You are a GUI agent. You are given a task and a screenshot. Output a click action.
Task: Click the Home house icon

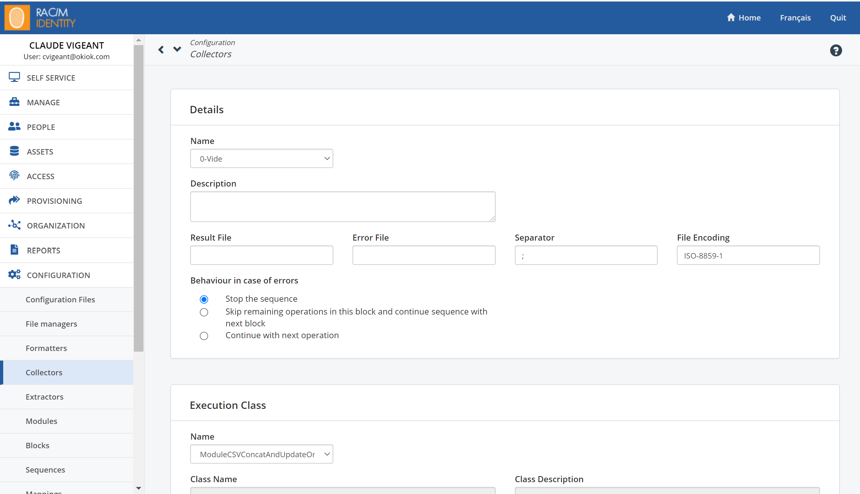(731, 17)
